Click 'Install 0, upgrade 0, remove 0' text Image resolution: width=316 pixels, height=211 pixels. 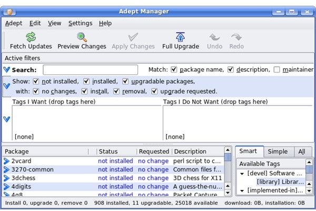click(x=46, y=203)
